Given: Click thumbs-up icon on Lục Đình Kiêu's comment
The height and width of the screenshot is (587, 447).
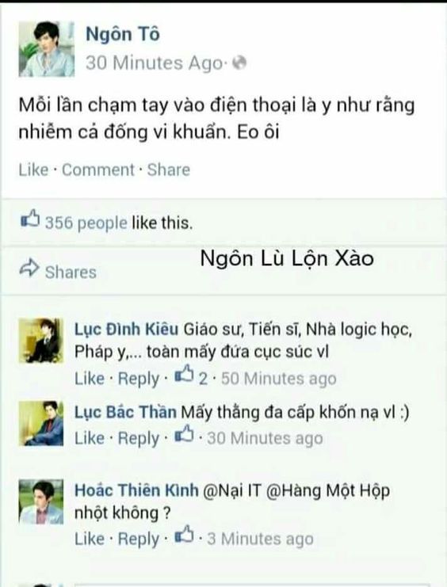Looking at the screenshot, I should 184,375.
